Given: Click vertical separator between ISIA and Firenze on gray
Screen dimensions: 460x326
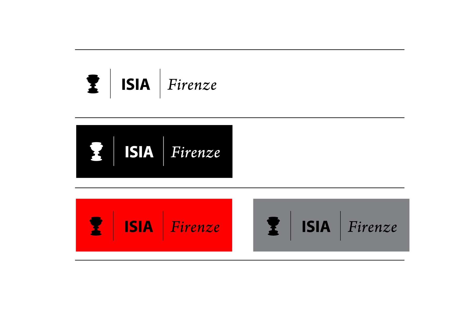Looking at the screenshot, I should 340,226.
